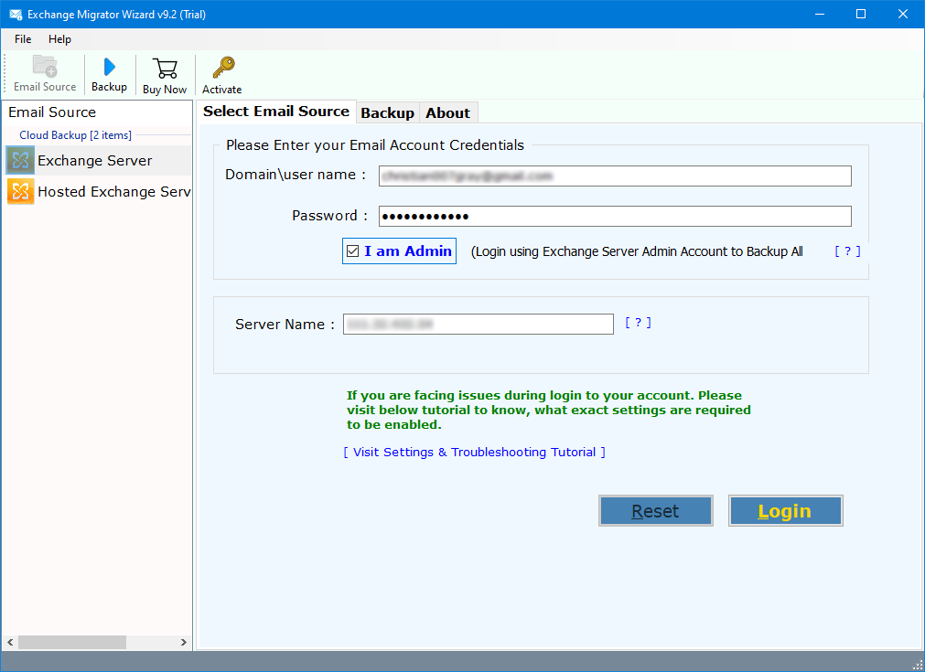Click the Activate toolbar label
Viewport: 925px width, 672px height.
[221, 90]
